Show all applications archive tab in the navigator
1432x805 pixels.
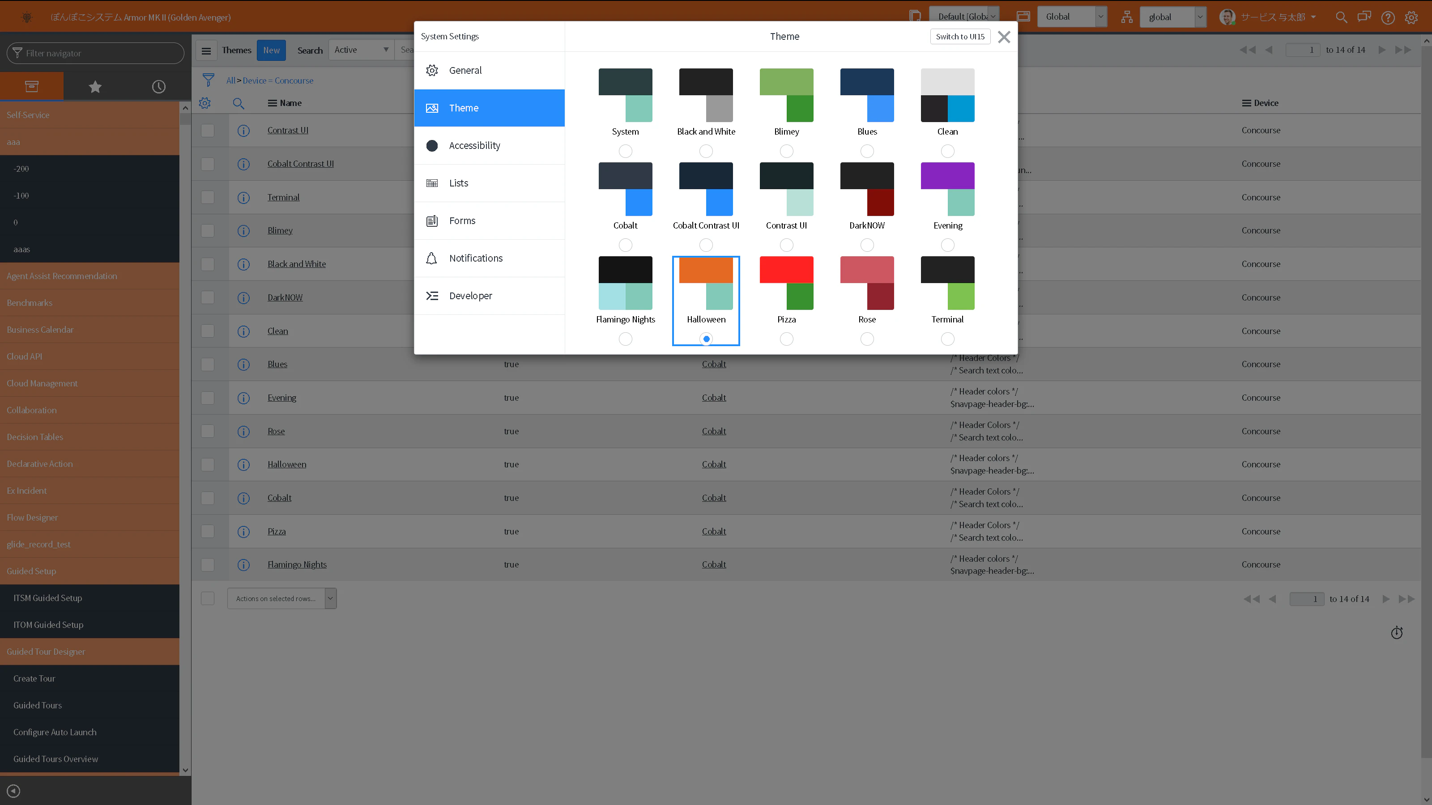coord(32,86)
